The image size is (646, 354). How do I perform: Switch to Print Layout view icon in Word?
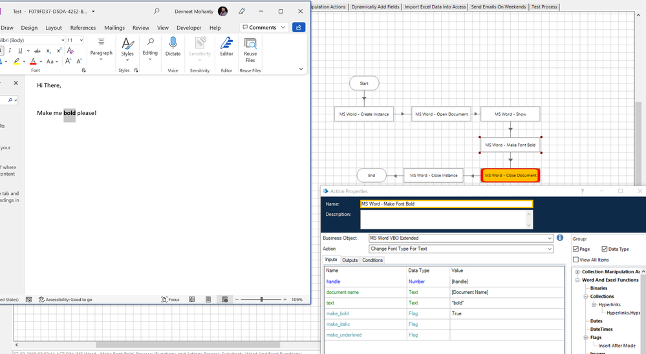coord(208,299)
